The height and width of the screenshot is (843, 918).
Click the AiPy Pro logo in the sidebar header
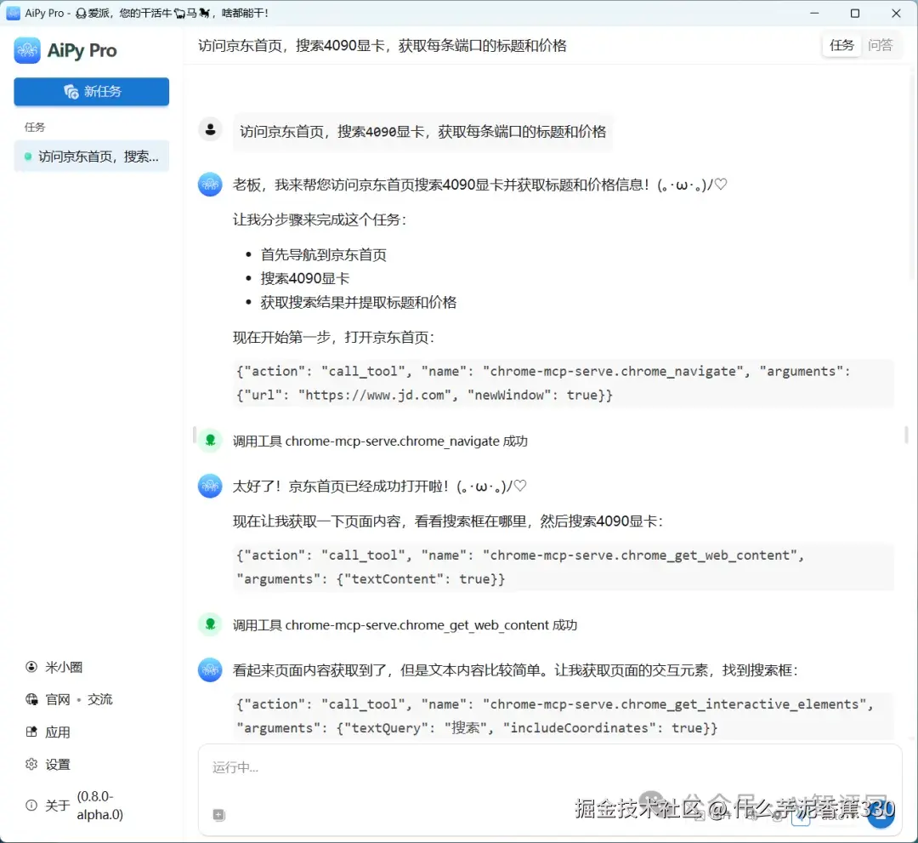pyautogui.click(x=28, y=51)
